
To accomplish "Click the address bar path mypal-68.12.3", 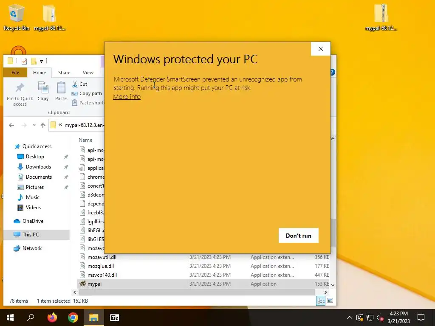I will 84,125.
